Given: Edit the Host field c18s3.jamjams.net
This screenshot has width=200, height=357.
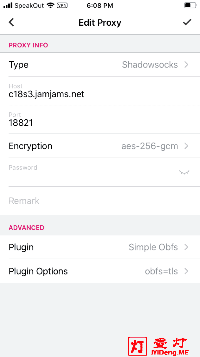Looking at the screenshot, I should (100, 91).
